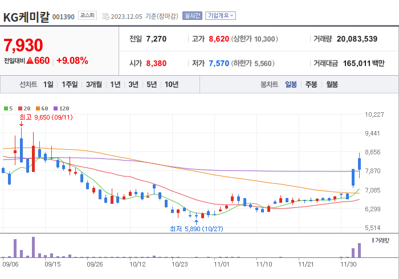
Task: Click the 5,514 price axis label
Action: tap(373, 228)
